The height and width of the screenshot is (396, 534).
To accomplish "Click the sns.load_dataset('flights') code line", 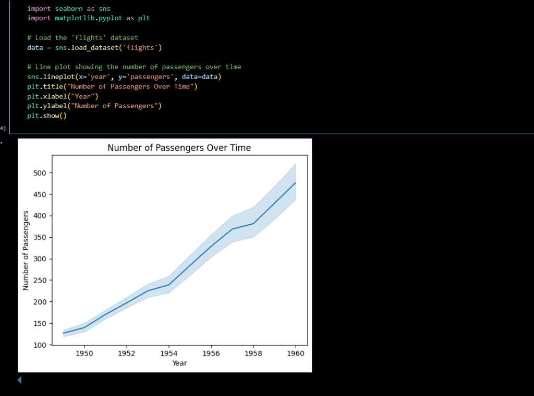I will point(95,47).
